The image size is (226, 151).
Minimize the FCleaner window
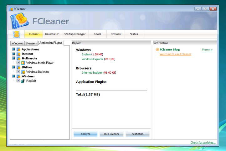pyautogui.click(x=198, y=9)
